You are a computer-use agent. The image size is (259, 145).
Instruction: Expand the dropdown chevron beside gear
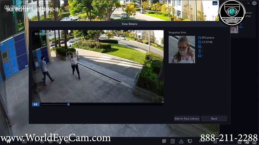[x=248, y=3]
